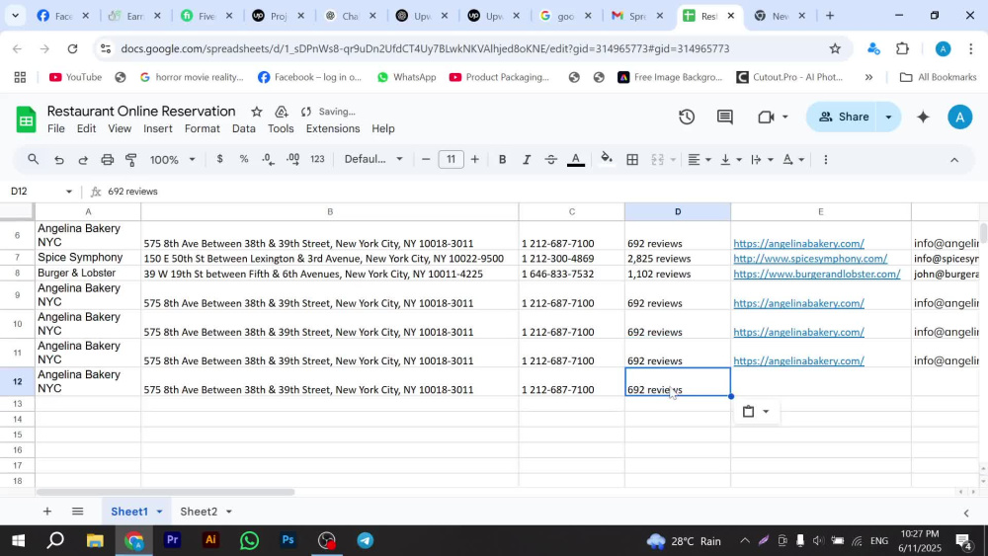Open vertical align dropdown
This screenshot has width=988, height=556.
731,160
